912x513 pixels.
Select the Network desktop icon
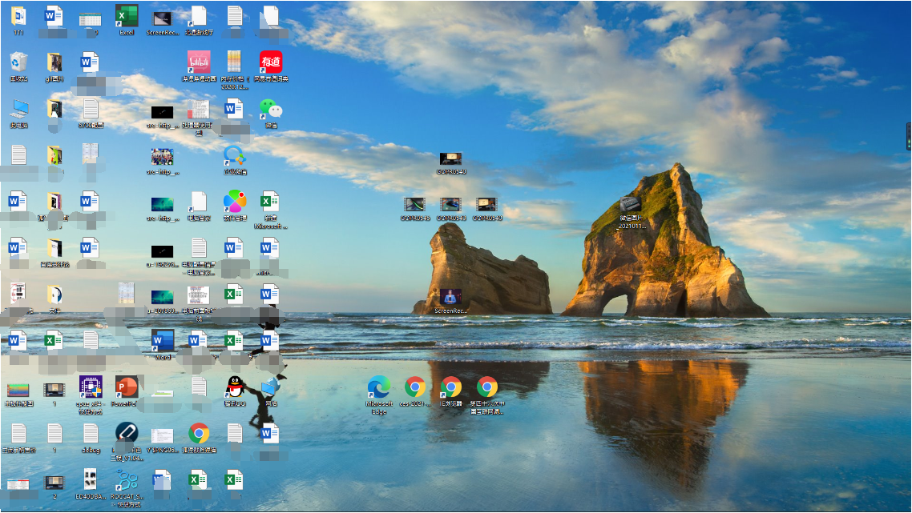pos(271,388)
